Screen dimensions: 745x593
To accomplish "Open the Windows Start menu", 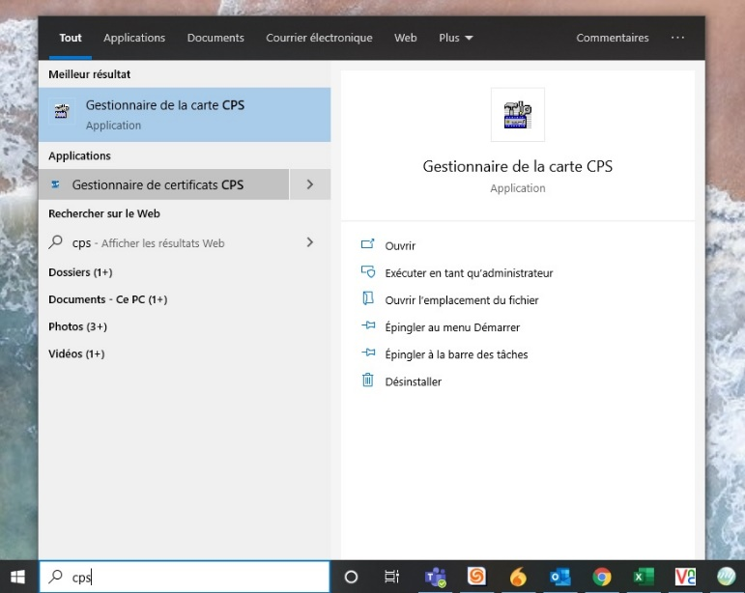I will 18,577.
